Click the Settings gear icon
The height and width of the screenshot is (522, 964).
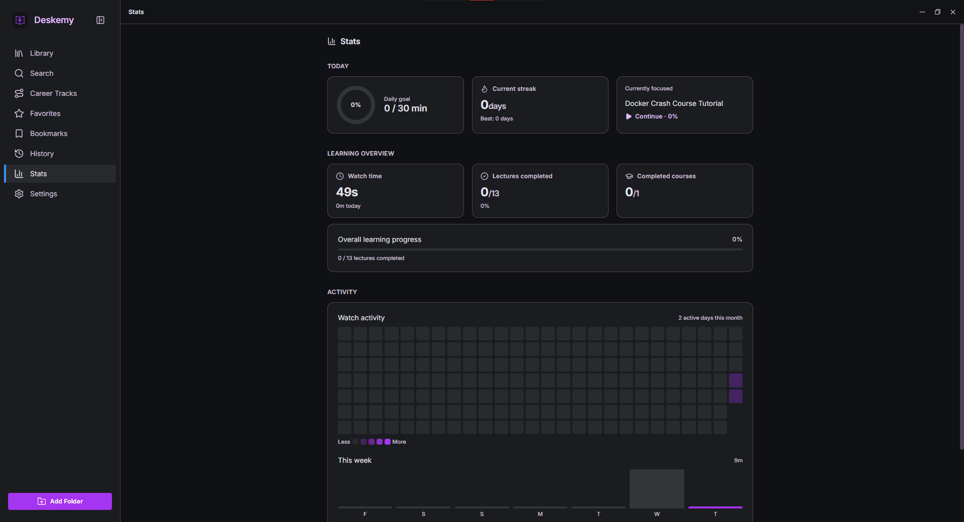click(x=19, y=194)
